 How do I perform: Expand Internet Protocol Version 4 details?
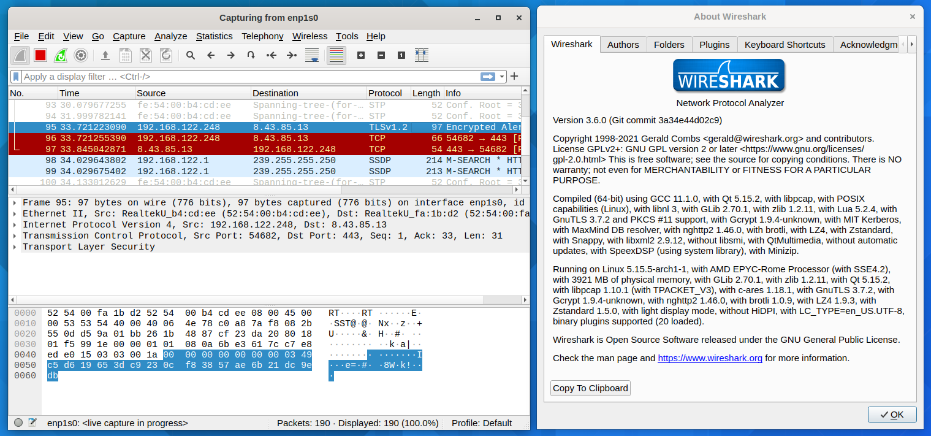pos(15,225)
